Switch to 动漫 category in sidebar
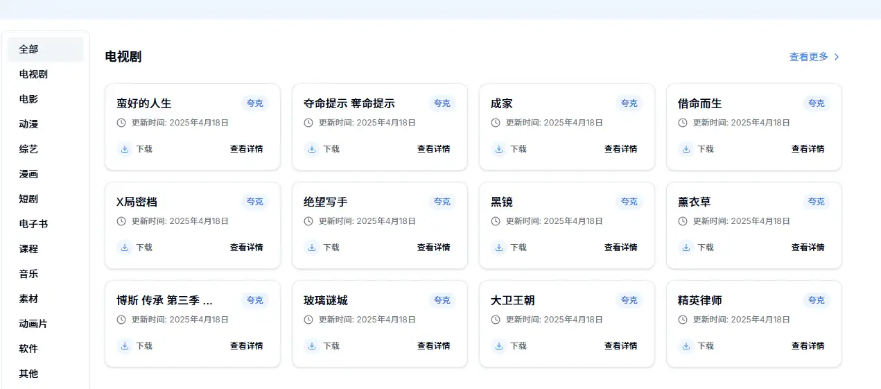The height and width of the screenshot is (389, 881). tap(28, 124)
